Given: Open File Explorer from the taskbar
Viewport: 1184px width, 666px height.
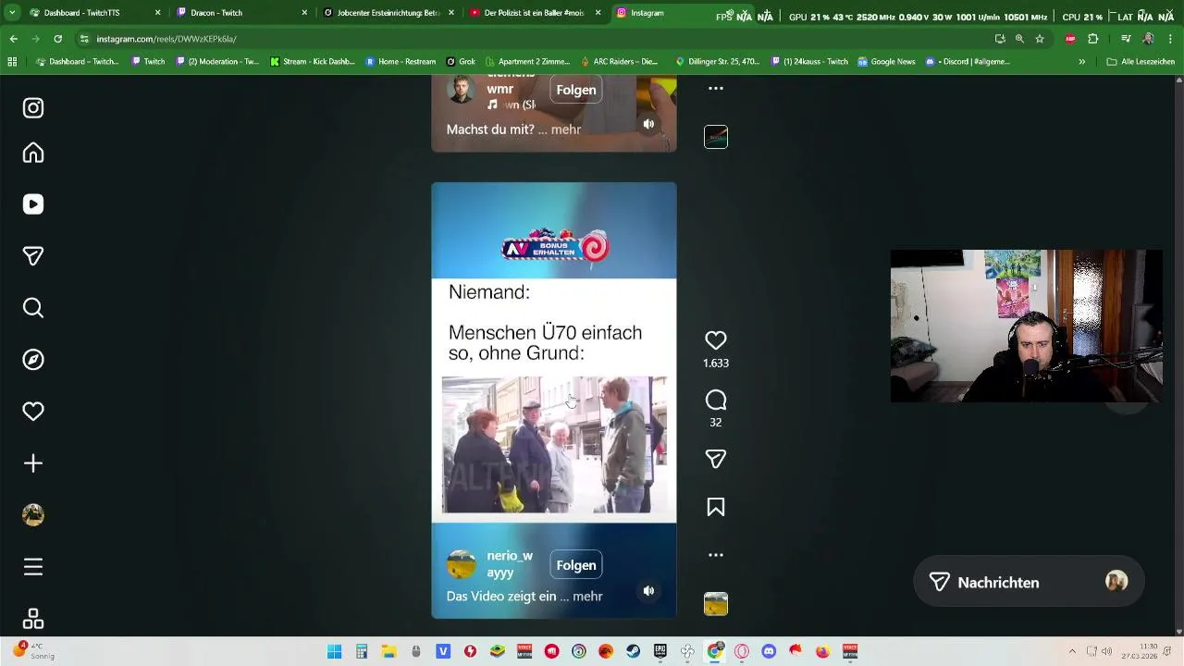Looking at the screenshot, I should pos(388,651).
